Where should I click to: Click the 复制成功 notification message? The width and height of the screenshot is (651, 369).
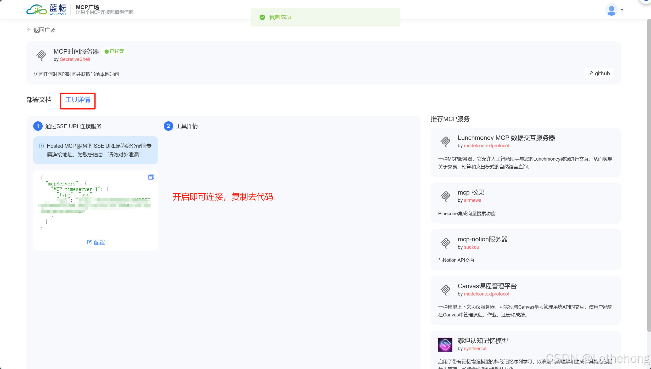pos(325,17)
